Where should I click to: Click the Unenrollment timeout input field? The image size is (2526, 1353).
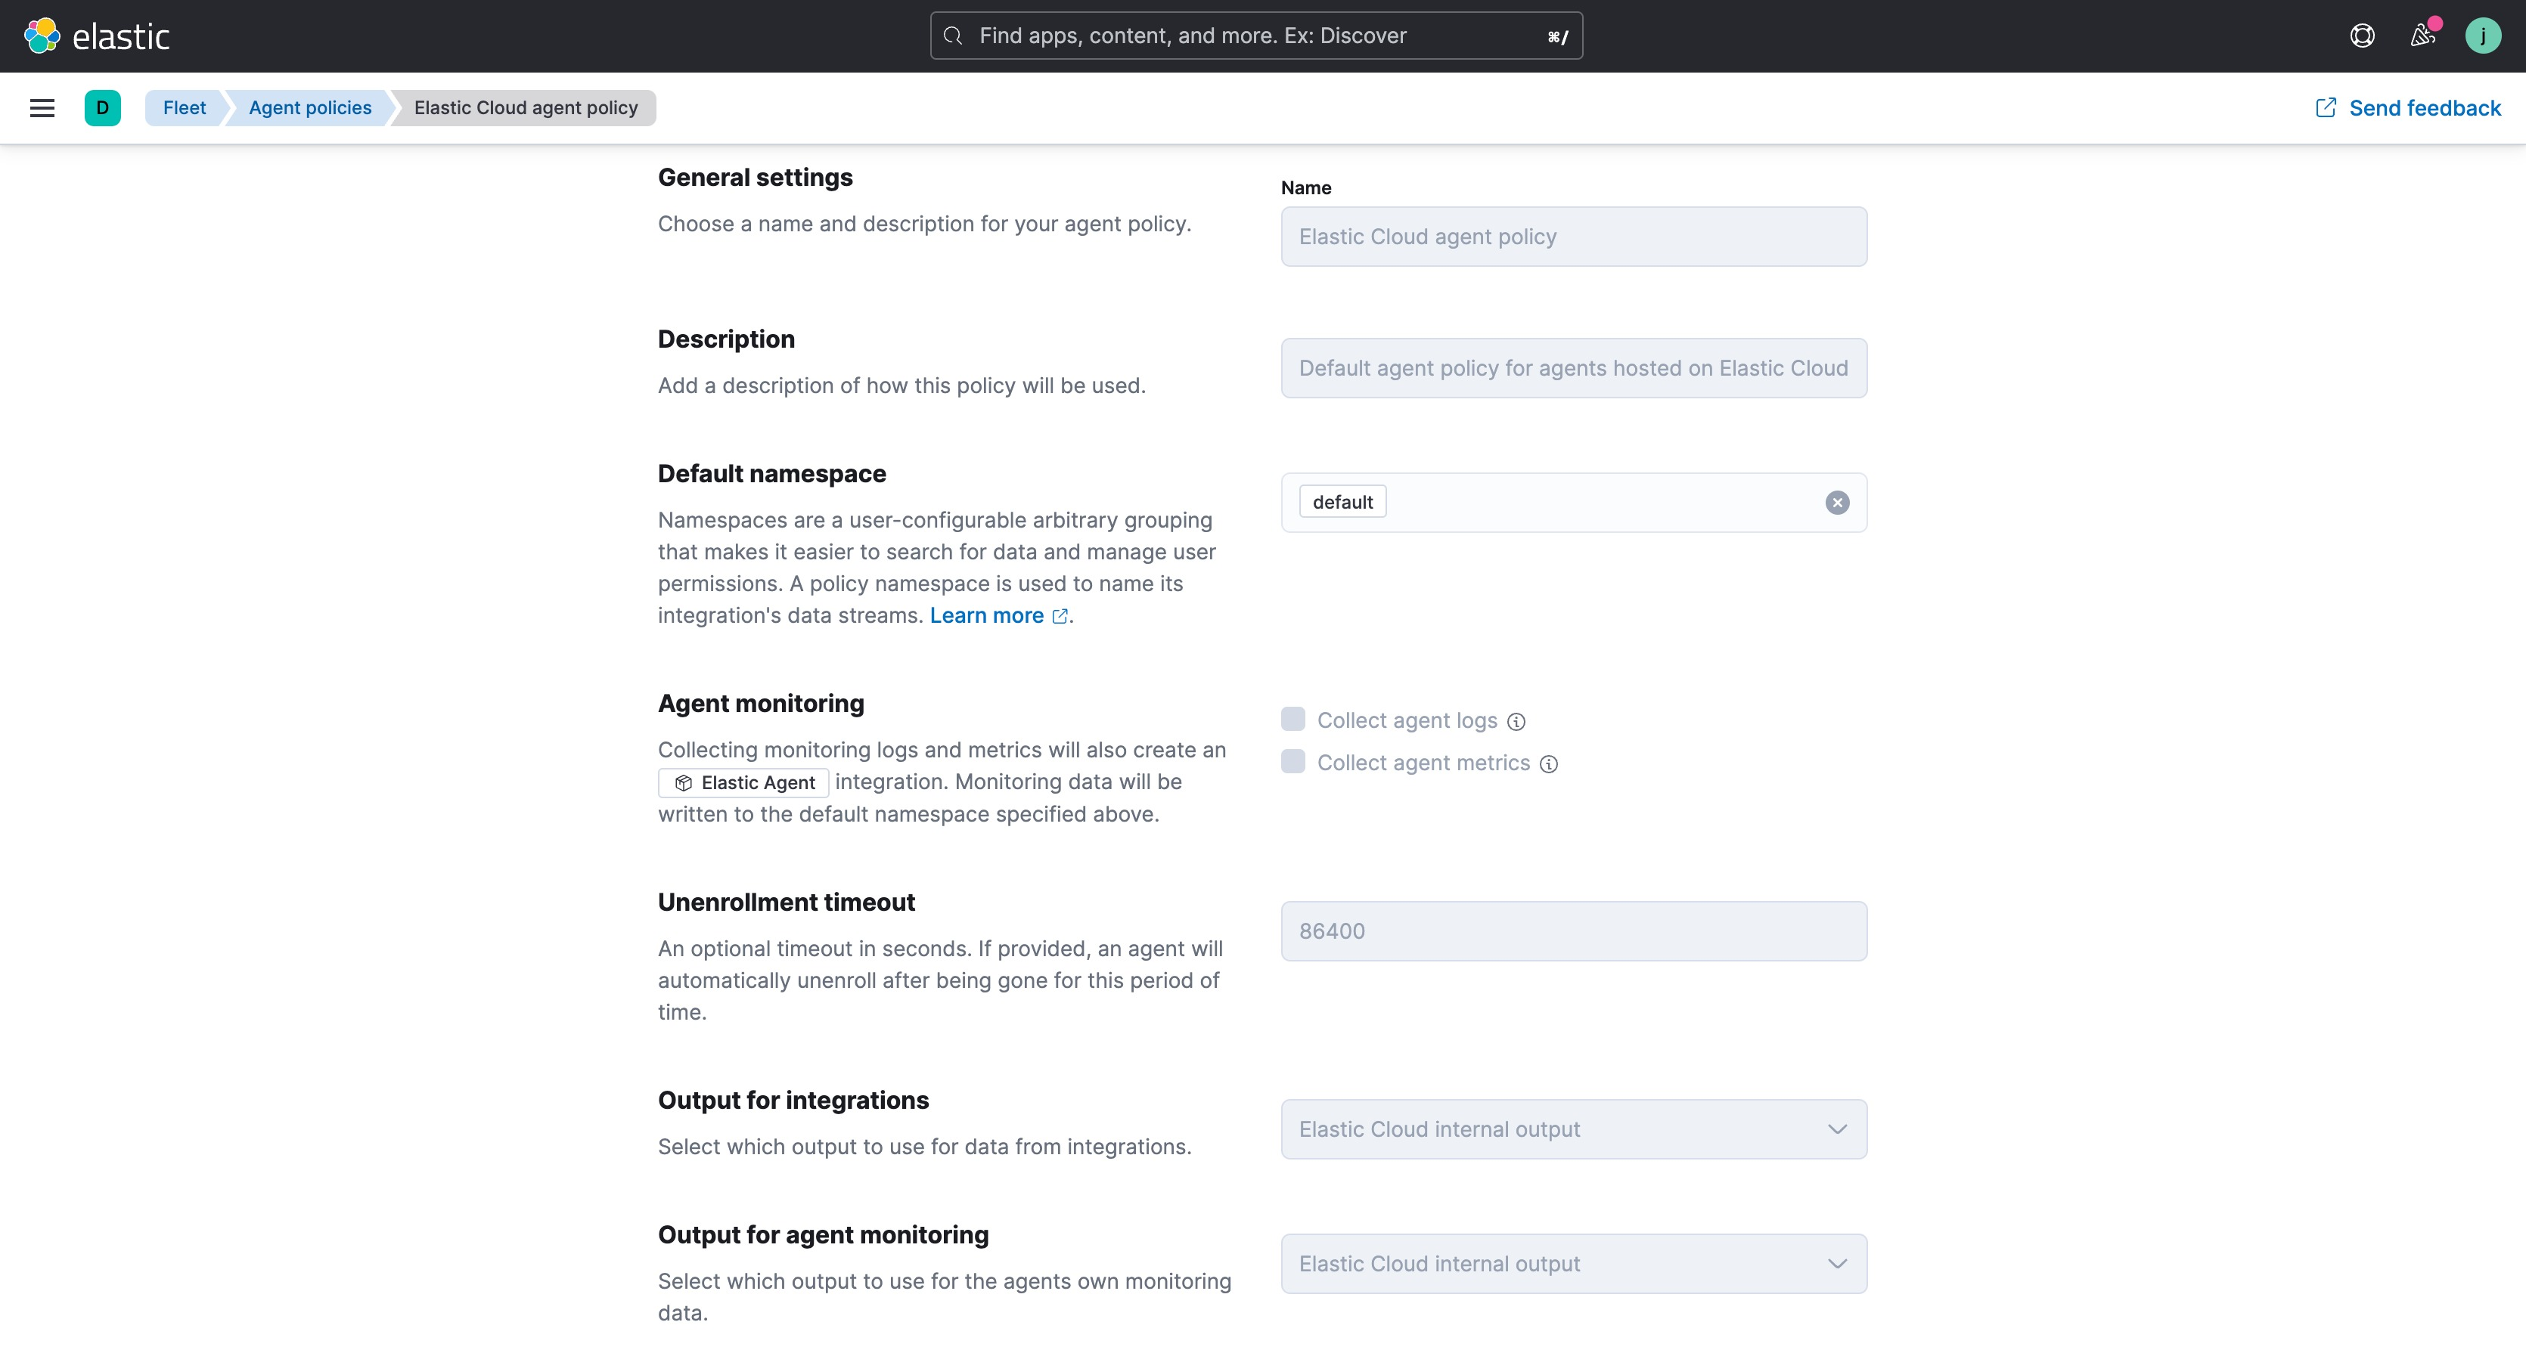tap(1573, 930)
